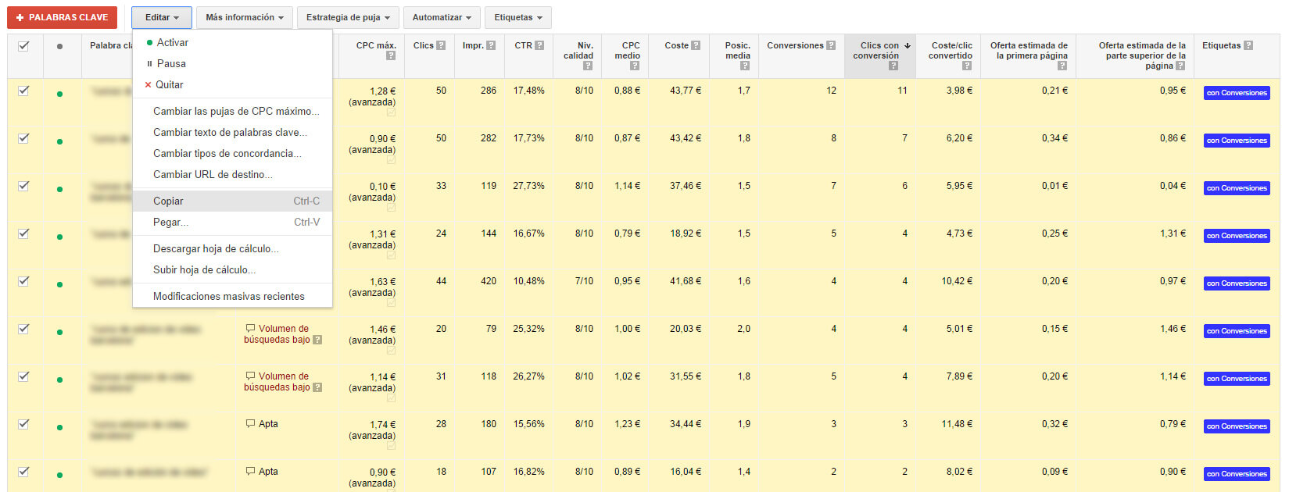Toggle the select-all checkbox in table header
The width and height of the screenshot is (1289, 492).
point(23,46)
